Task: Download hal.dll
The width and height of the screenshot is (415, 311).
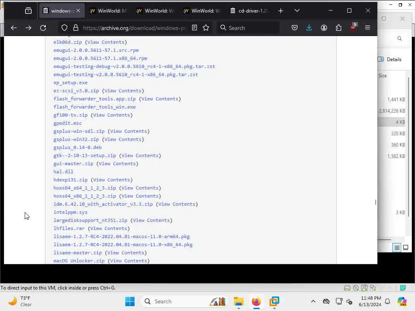Action: pos(63,172)
